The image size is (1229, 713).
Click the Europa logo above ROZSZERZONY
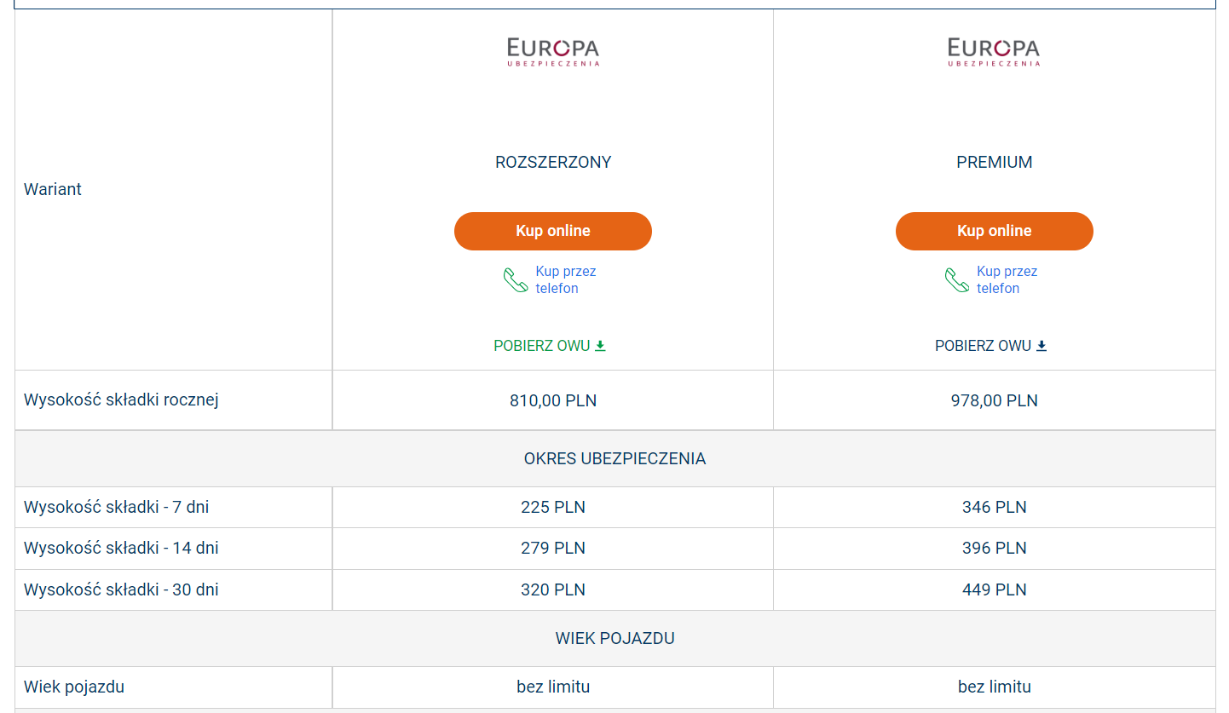(553, 51)
